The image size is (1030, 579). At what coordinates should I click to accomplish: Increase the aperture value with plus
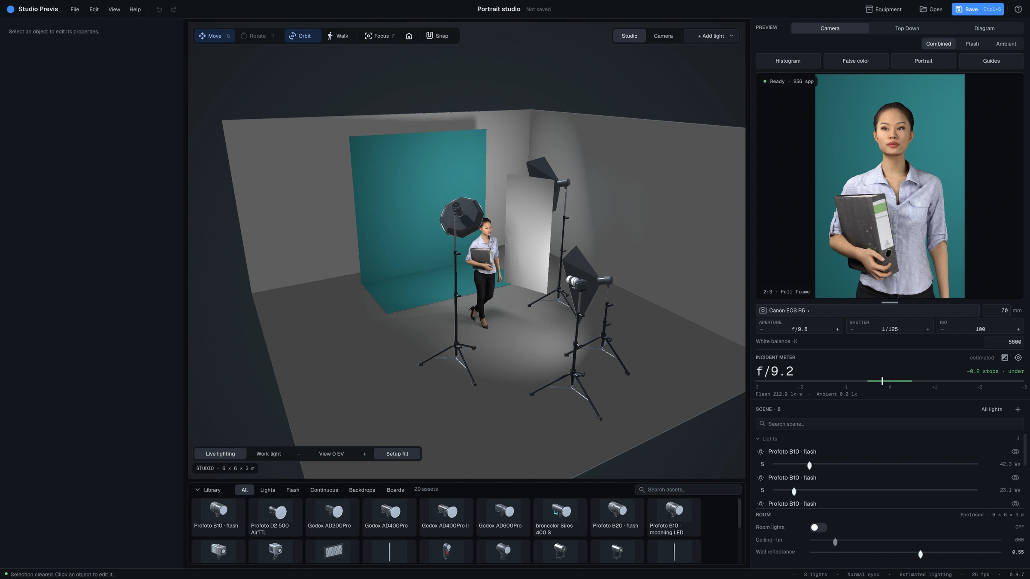pyautogui.click(x=837, y=329)
